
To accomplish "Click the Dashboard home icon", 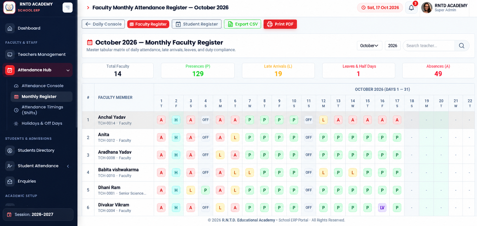I will [10, 28].
